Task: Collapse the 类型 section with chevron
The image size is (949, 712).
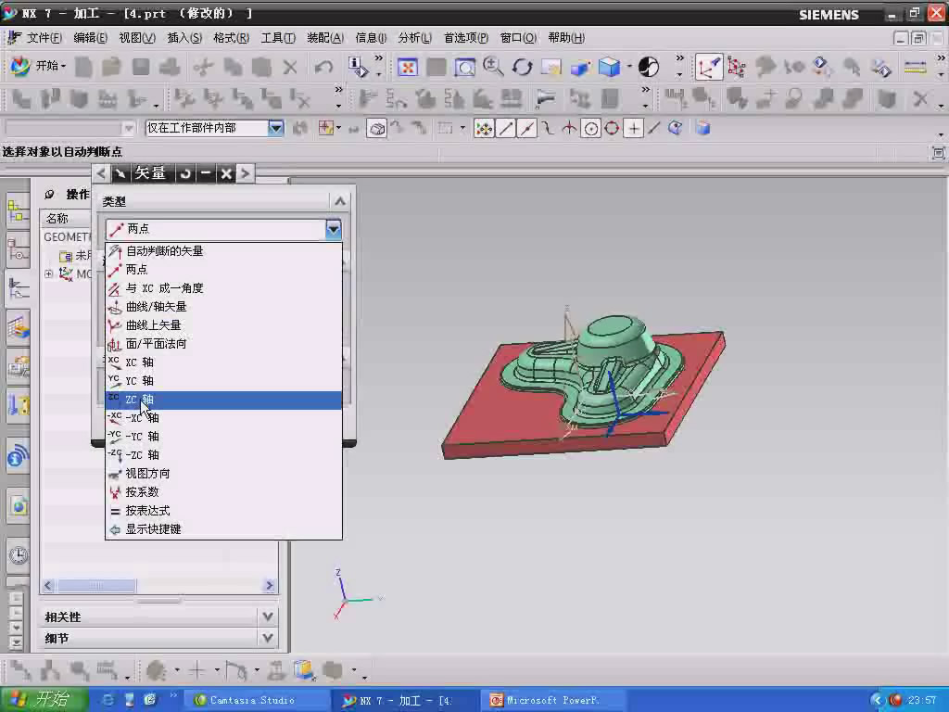Action: (x=339, y=201)
